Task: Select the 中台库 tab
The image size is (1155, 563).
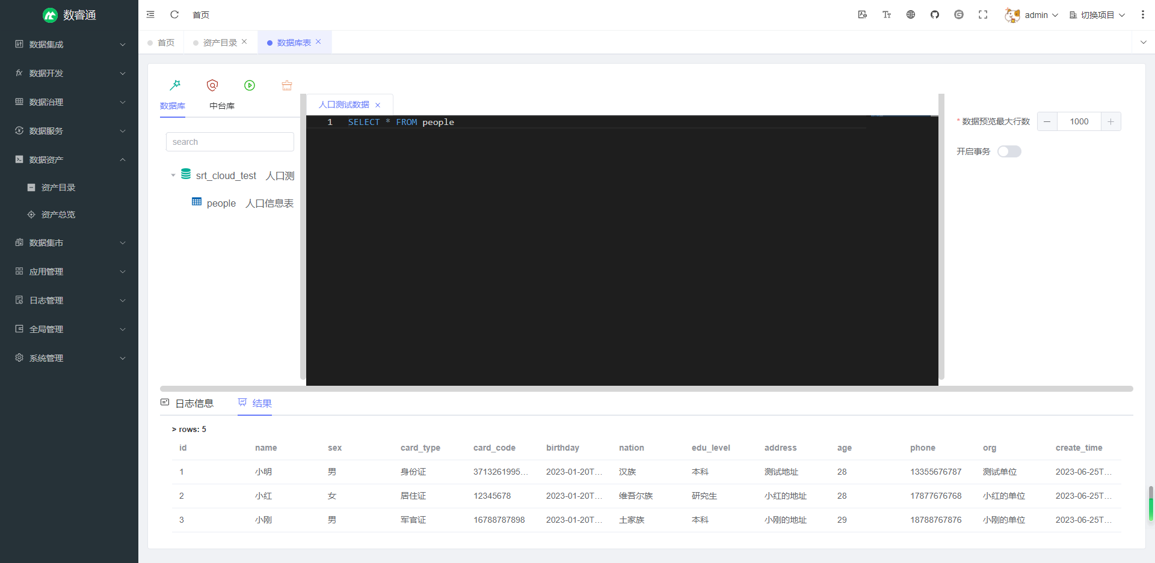Action: tap(222, 106)
